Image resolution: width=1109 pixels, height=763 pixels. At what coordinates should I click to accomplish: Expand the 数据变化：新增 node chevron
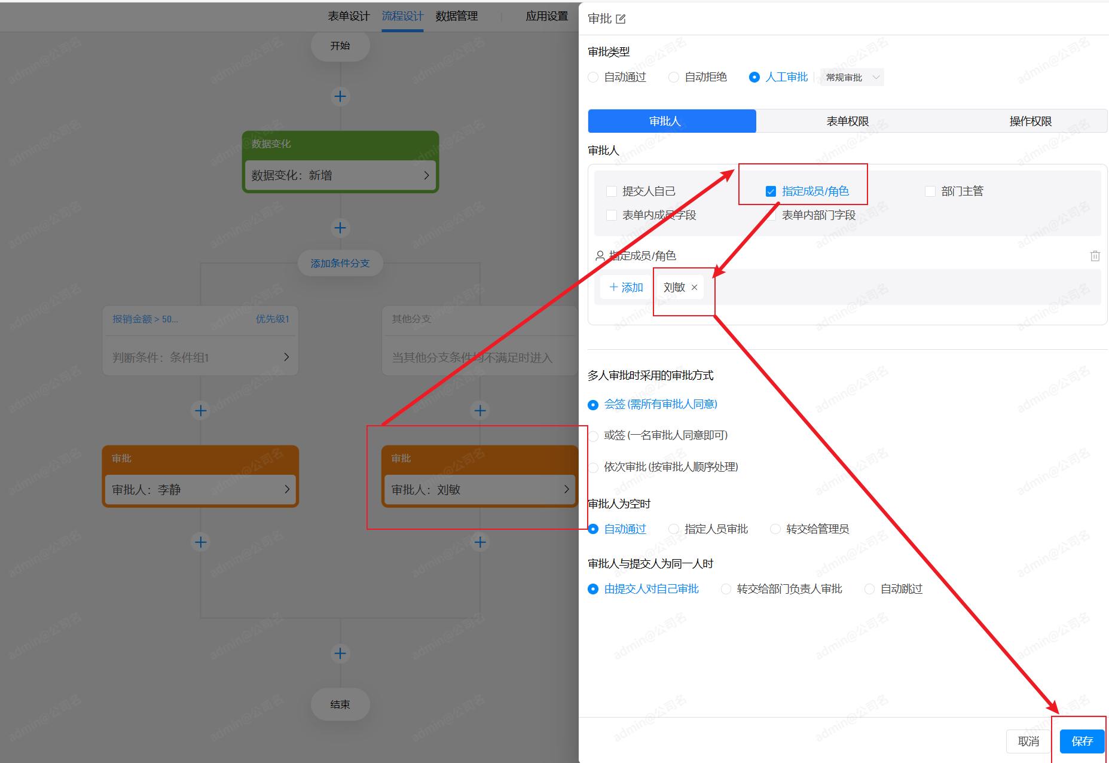click(426, 175)
